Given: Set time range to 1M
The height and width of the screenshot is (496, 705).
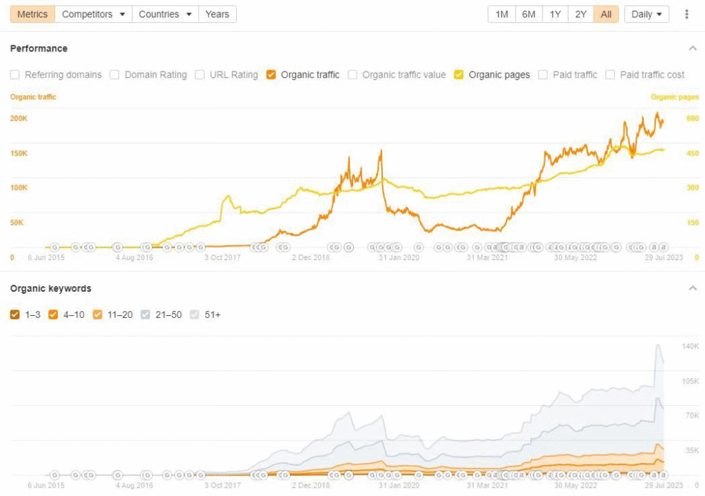Looking at the screenshot, I should tap(502, 14).
